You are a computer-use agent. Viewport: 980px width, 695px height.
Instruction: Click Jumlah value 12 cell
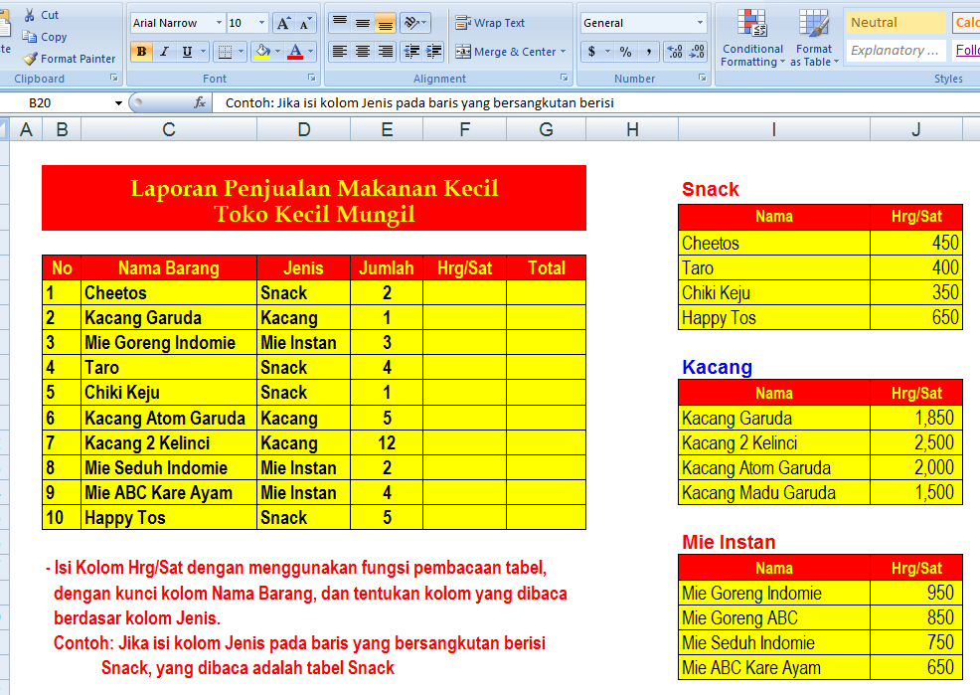coord(387,443)
